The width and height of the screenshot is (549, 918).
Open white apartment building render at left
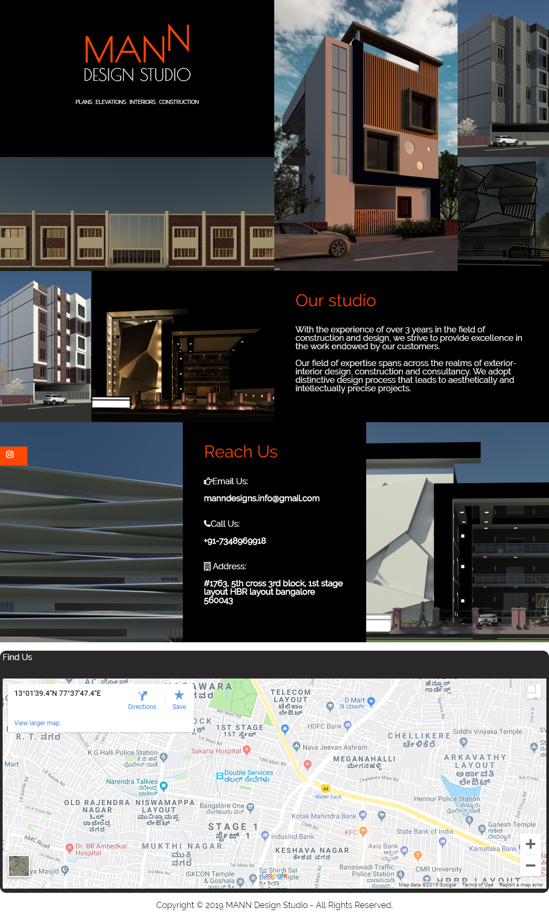46,347
